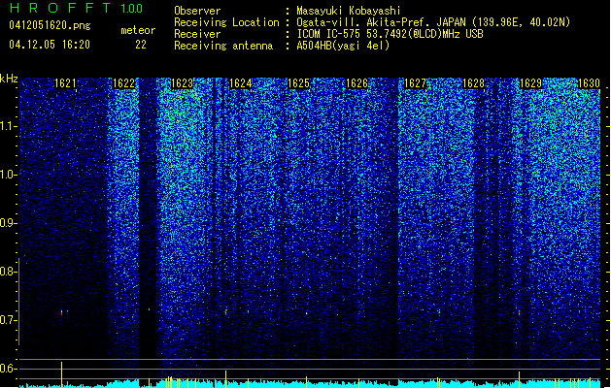Viewport: 611px width, 388px height.
Task: Select the ICOM IC-575 53.7492 MHz USB text
Action: (390, 34)
